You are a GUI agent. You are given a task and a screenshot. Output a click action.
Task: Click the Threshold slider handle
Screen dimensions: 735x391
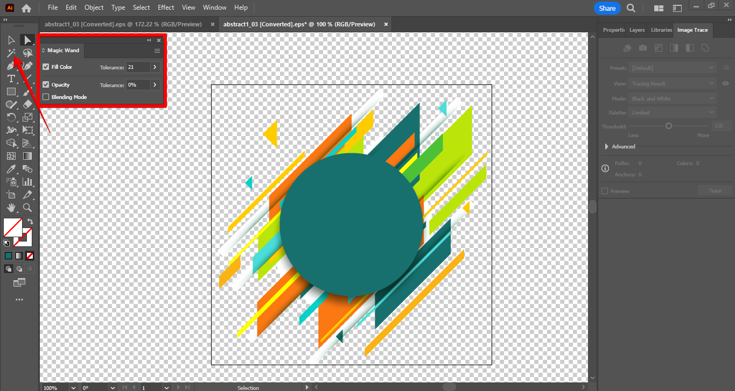pyautogui.click(x=668, y=126)
